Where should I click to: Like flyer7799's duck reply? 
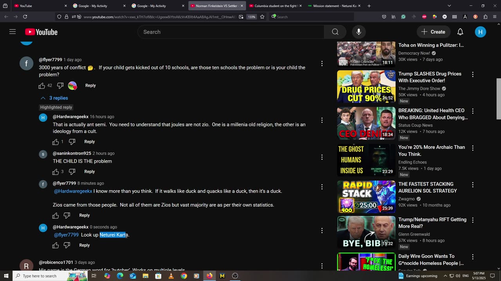56,215
